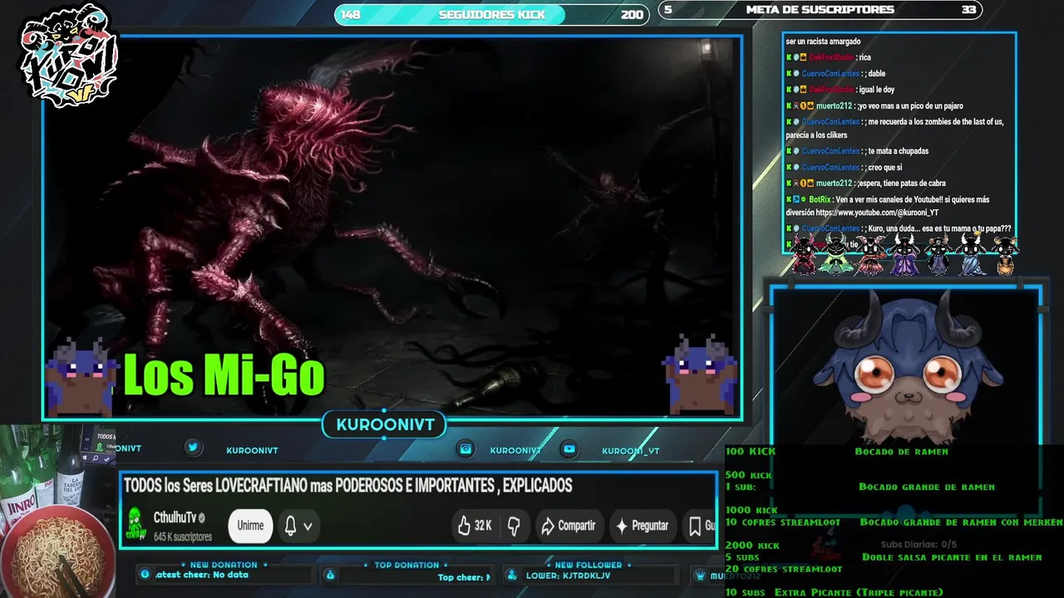The width and height of the screenshot is (1064, 598).
Task: Click chat message "yo veo mas a un pico de un pajaro"
Action: [x=909, y=105]
